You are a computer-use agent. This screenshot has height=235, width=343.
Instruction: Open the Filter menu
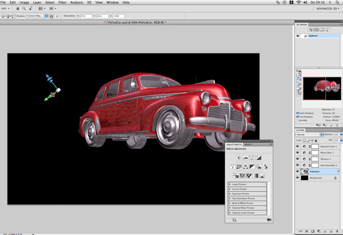[62, 2]
